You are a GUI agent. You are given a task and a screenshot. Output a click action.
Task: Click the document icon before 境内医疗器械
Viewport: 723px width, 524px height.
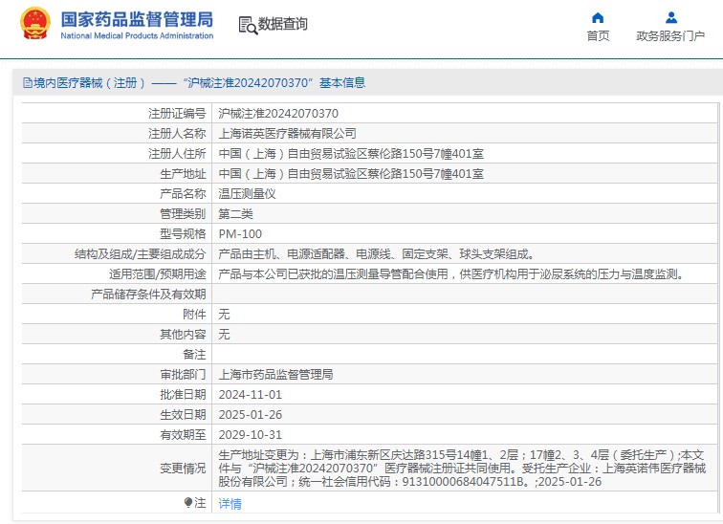[x=28, y=83]
